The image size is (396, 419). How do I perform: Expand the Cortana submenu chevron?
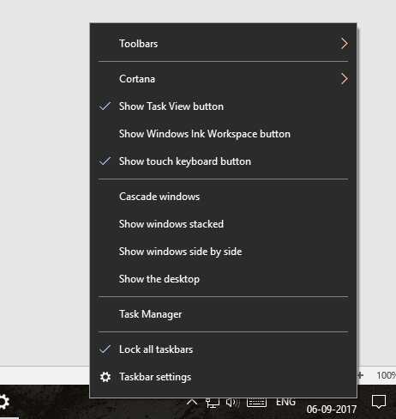(345, 79)
